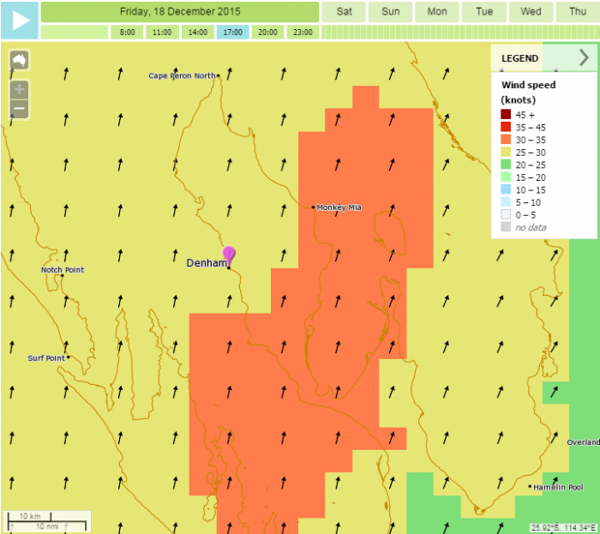
Task: Select the Tue day tab
Action: [484, 11]
